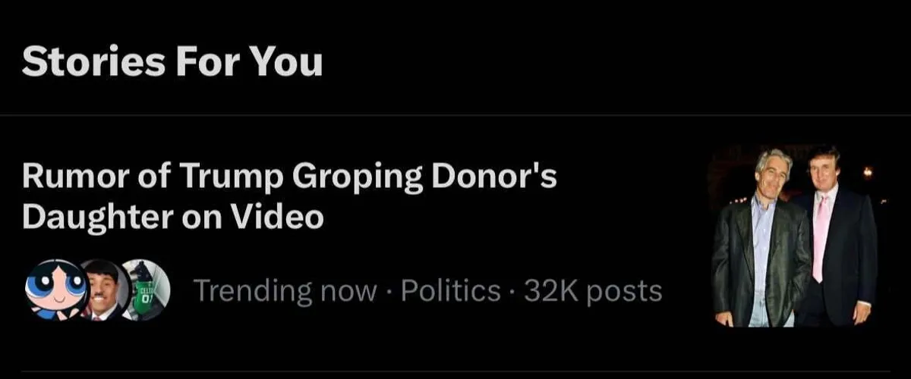Viewport: 911px width, 379px height.
Task: Select the green Celtics jersey avatar
Action: pyautogui.click(x=147, y=290)
